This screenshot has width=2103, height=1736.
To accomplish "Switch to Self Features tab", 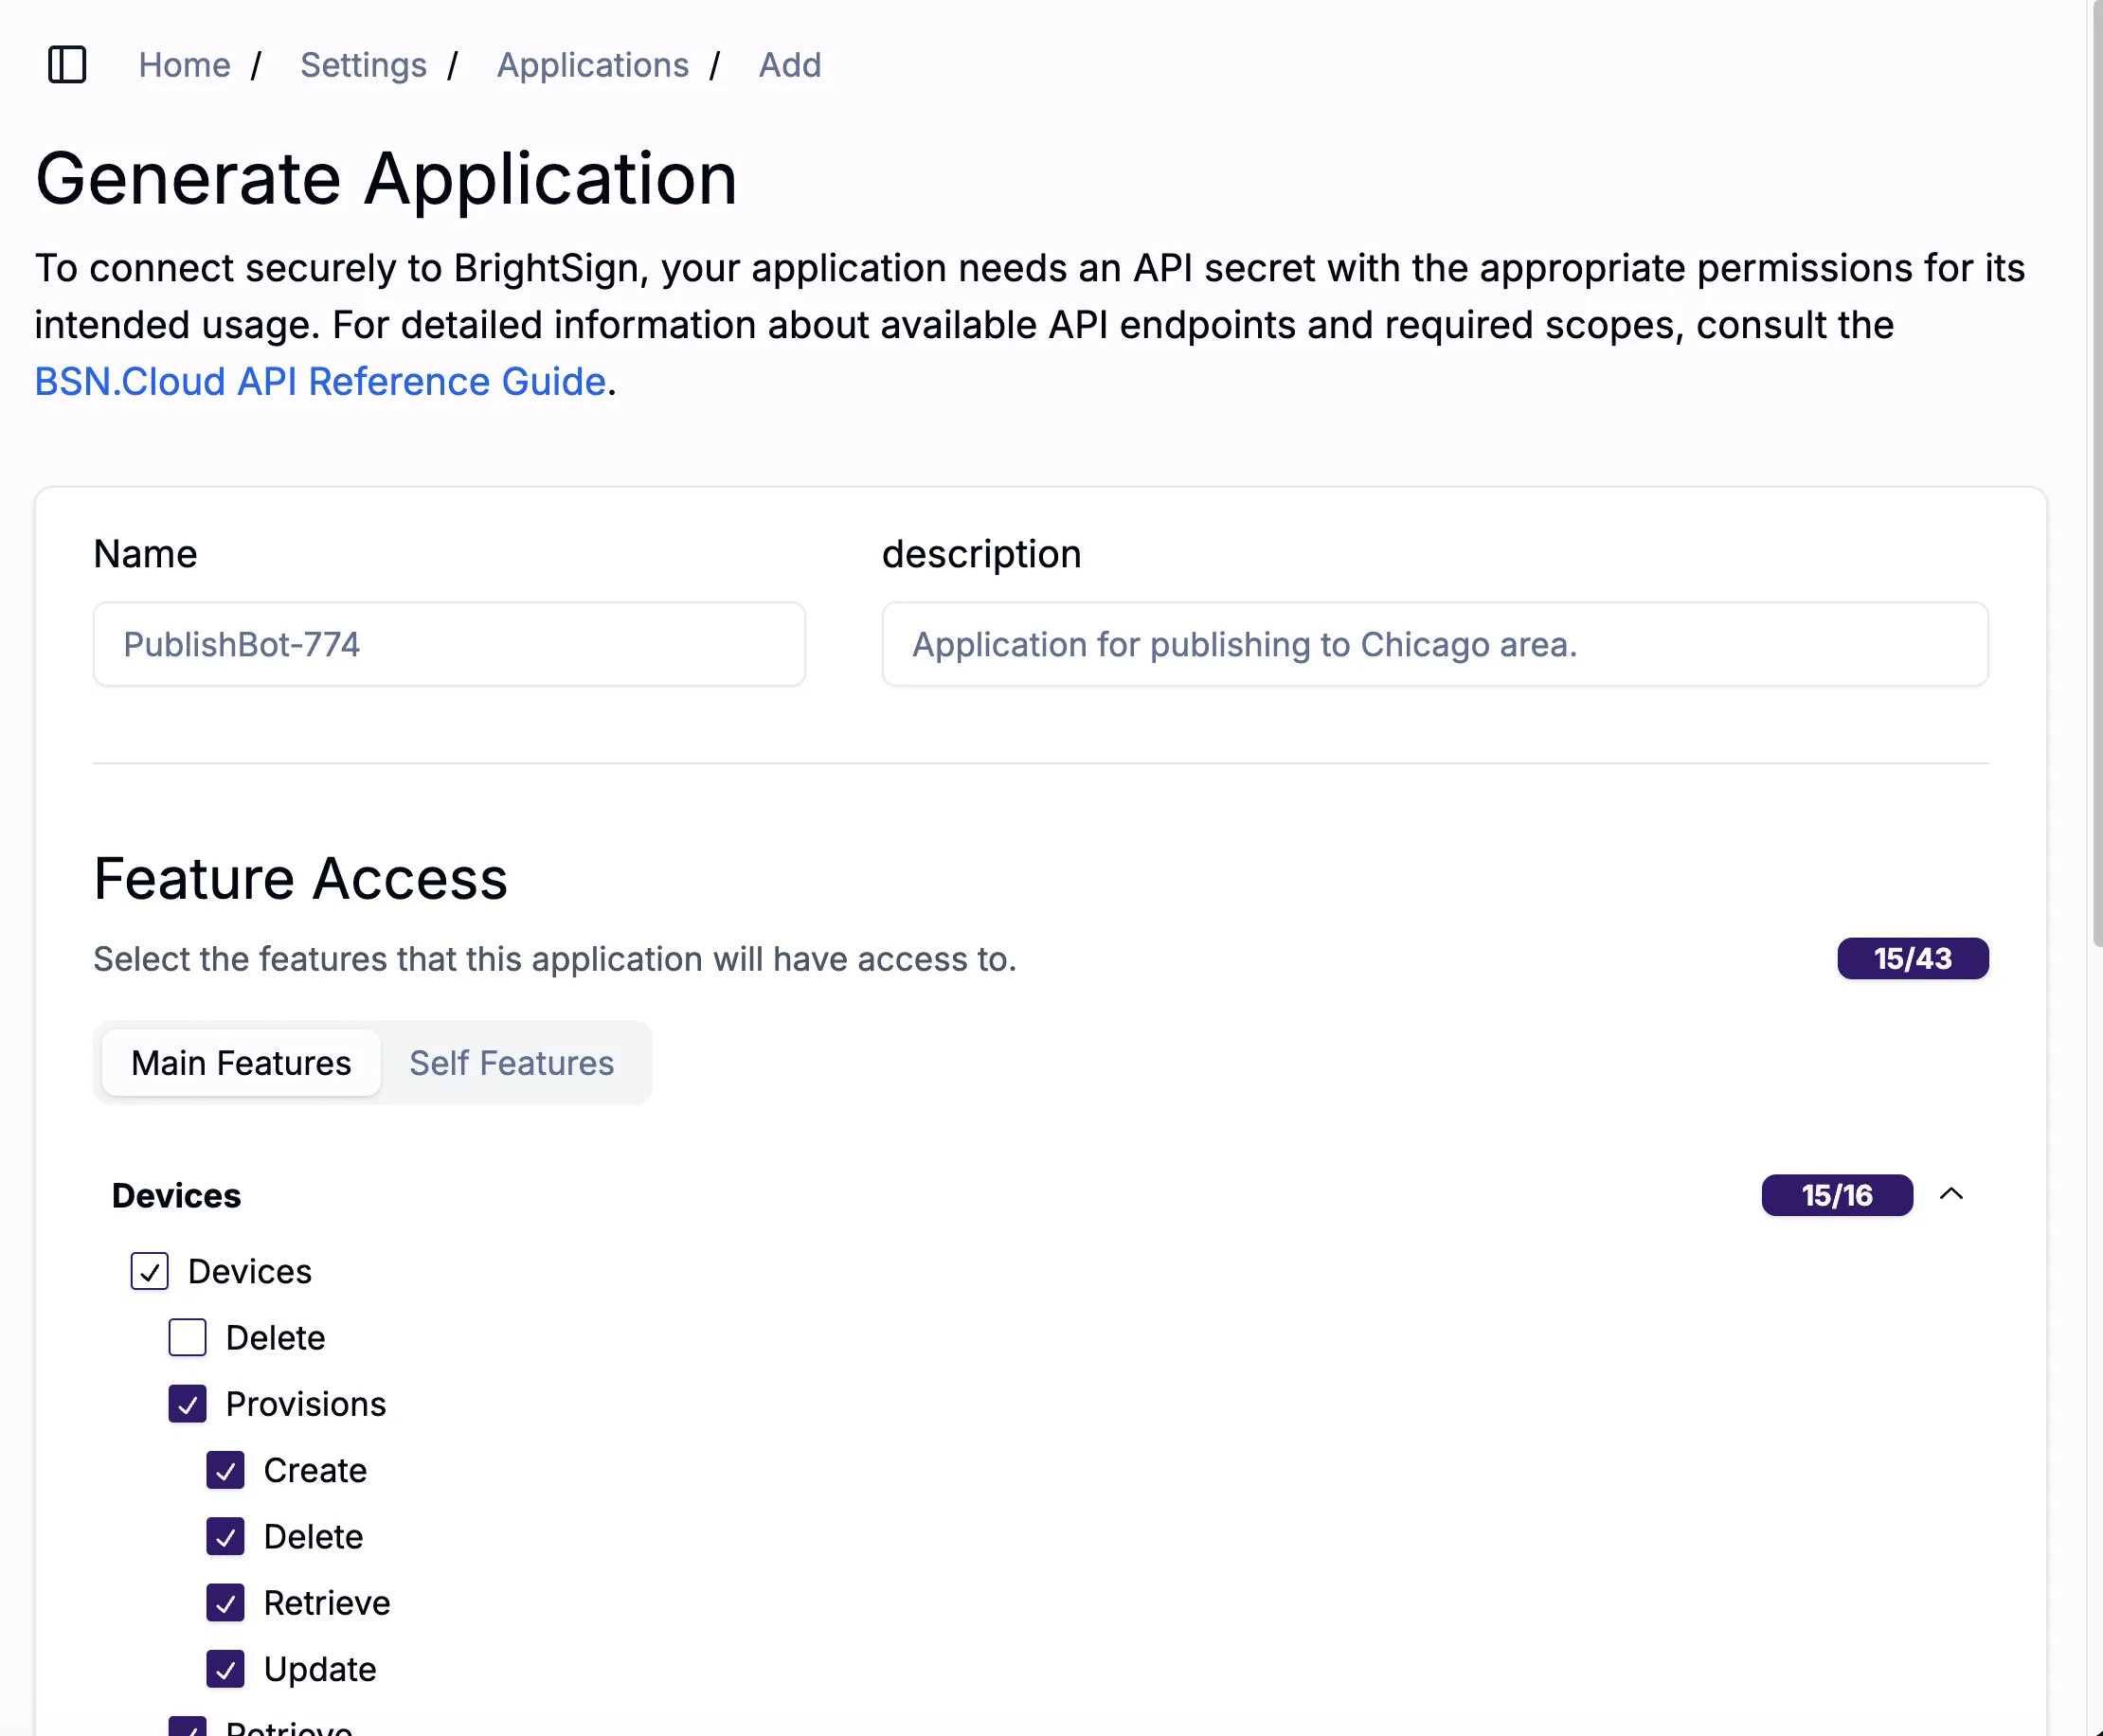I will [512, 1063].
